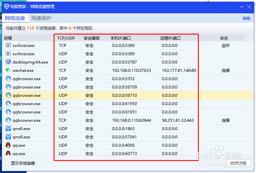Image resolution: width=256 pixels, height=173 pixels.
Task: Click local address 0.0.0.0:4006
Action: (x=123, y=145)
